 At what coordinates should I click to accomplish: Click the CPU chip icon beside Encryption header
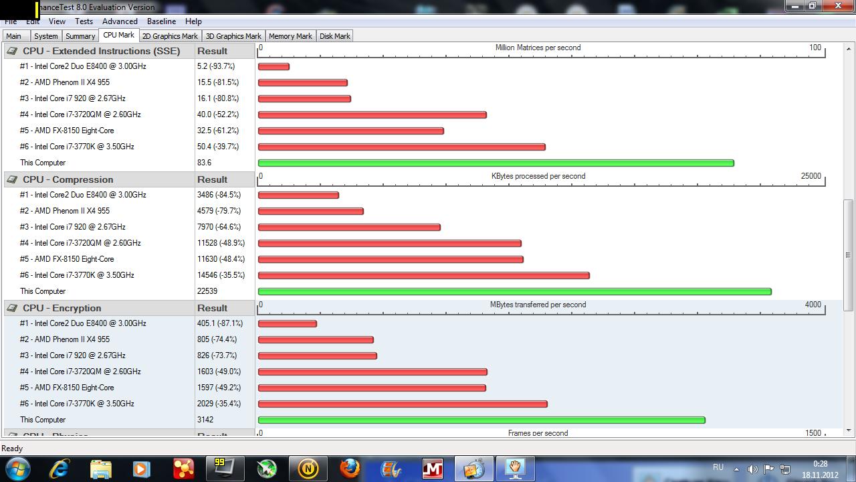(x=12, y=308)
